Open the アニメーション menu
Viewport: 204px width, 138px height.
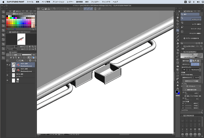(x=58, y=2)
